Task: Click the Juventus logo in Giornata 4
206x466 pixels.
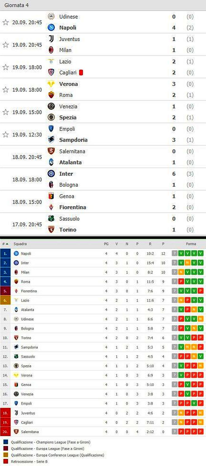Action: point(51,39)
